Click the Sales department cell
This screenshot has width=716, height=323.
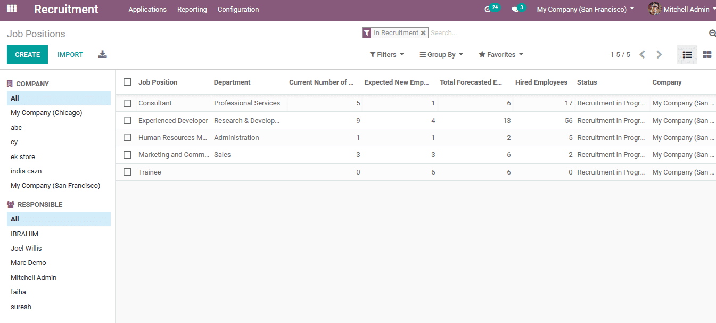pos(223,155)
